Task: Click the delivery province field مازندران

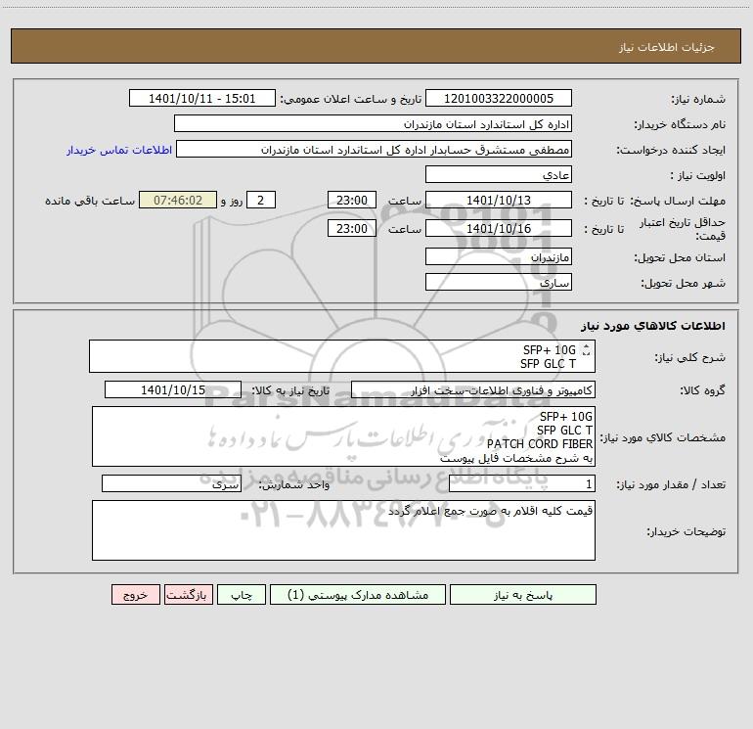Action: (499, 256)
